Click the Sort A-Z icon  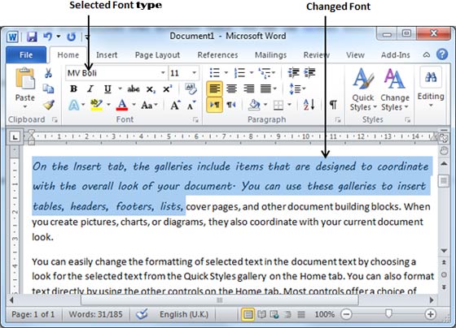pos(309,105)
